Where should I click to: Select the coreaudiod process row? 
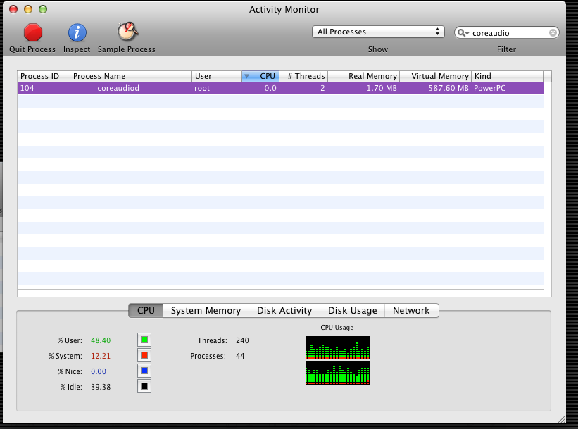click(280, 88)
